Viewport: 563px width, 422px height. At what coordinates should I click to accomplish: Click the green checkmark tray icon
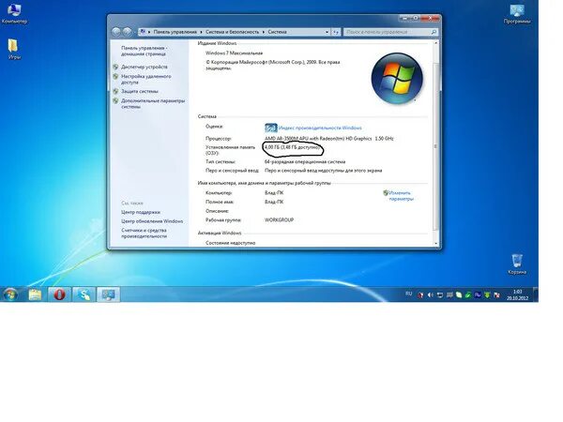click(x=468, y=295)
